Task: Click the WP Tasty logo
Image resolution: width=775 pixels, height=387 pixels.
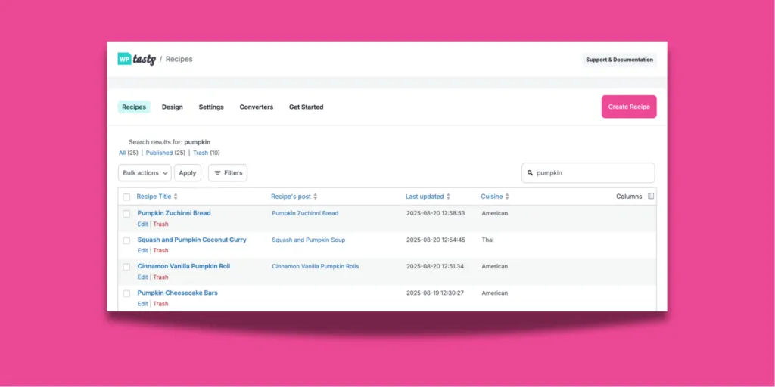Action: pos(137,59)
